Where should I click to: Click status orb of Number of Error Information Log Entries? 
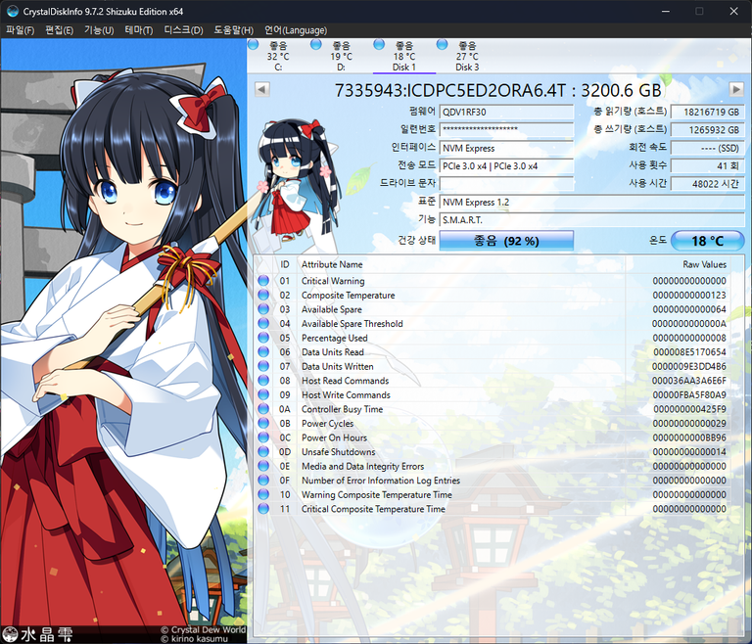point(263,481)
